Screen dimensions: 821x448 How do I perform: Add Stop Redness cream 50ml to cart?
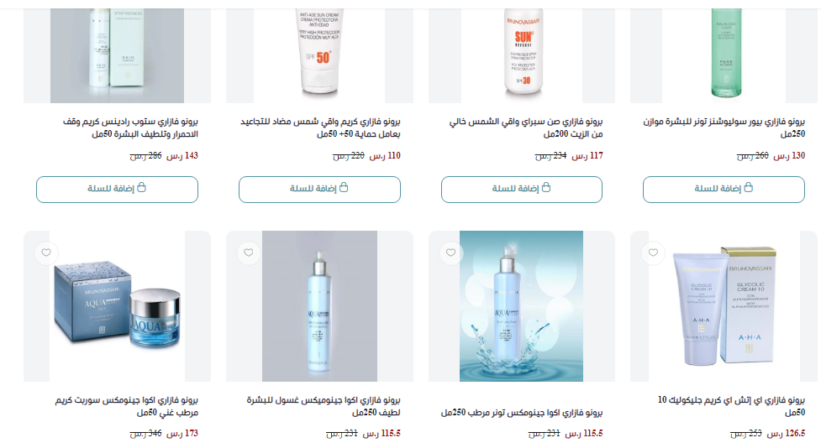118,190
